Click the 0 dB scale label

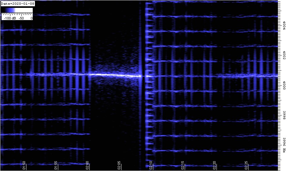[31, 18]
